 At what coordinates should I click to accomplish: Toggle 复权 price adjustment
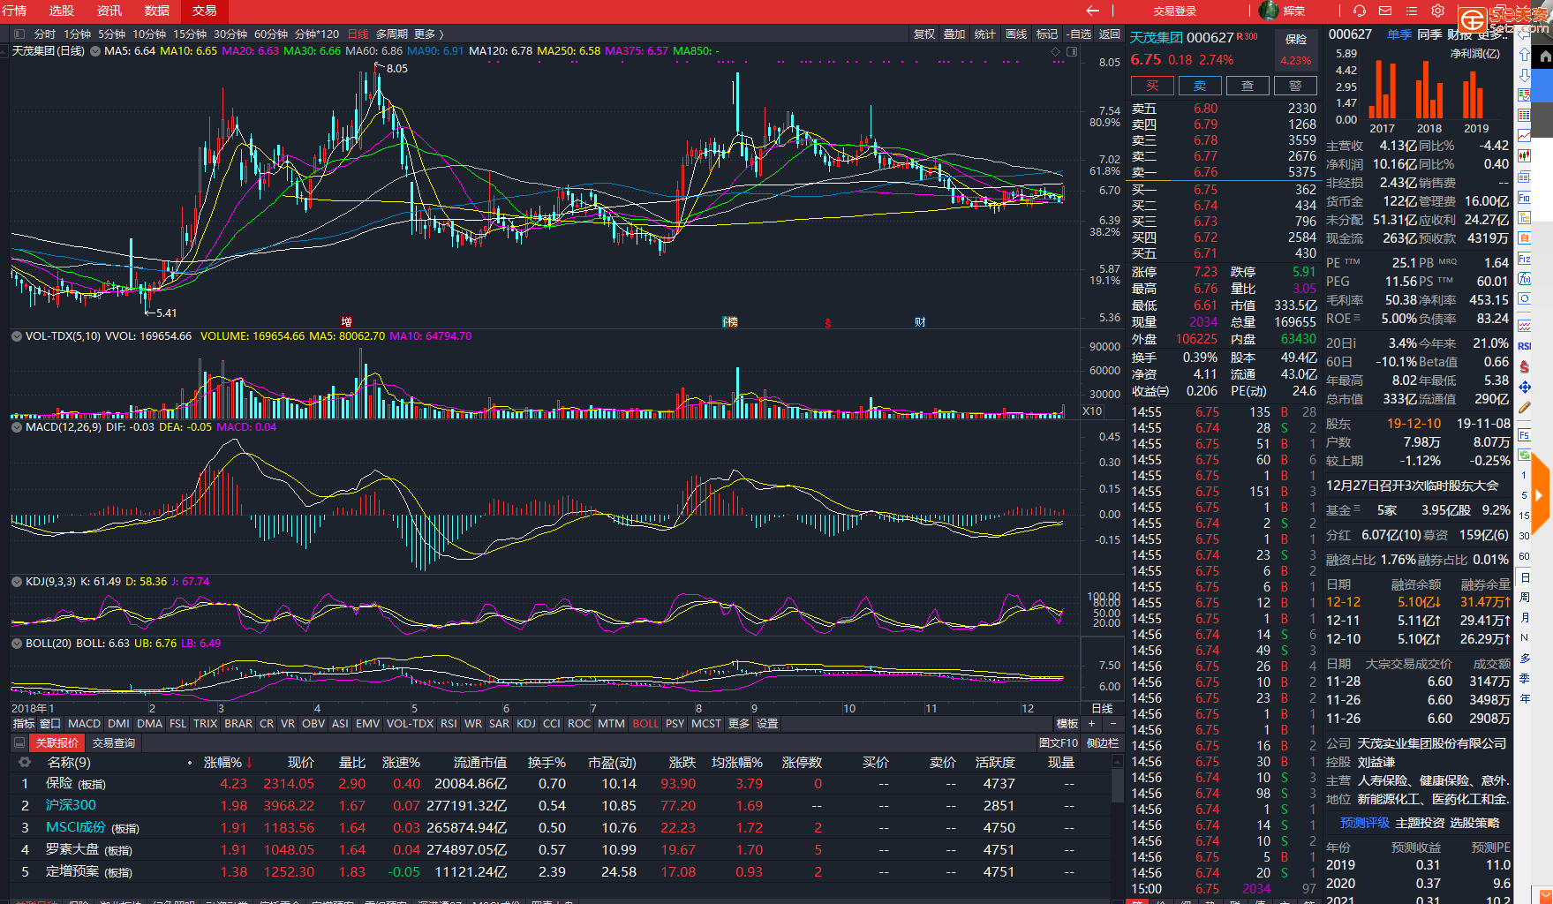[924, 34]
